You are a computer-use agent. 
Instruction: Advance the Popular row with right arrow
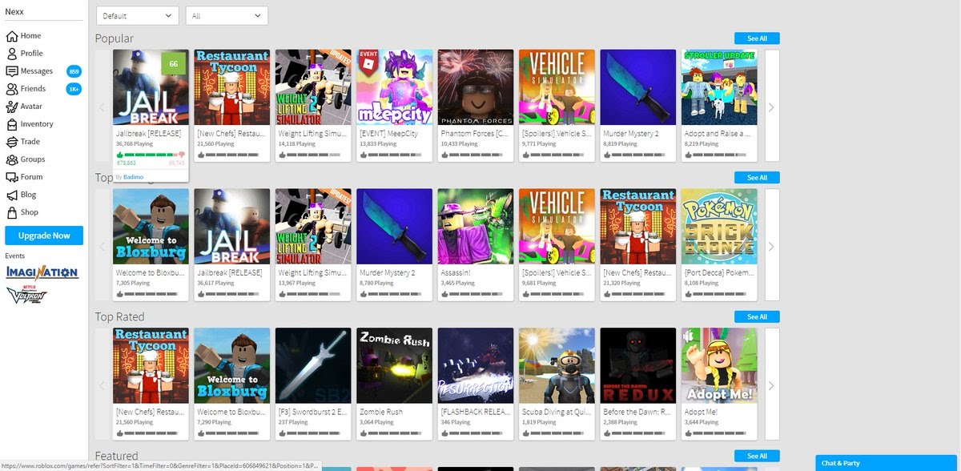(772, 107)
